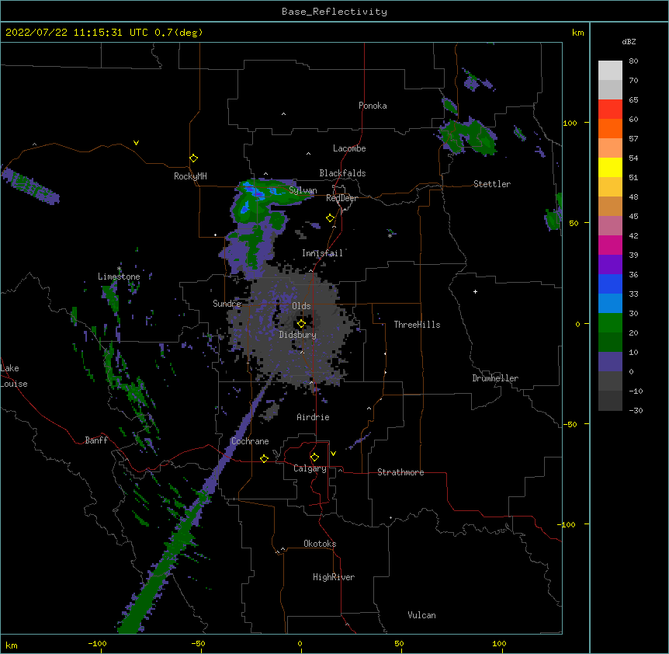
Task: Click the Sundre town label
Action: pyautogui.click(x=227, y=304)
